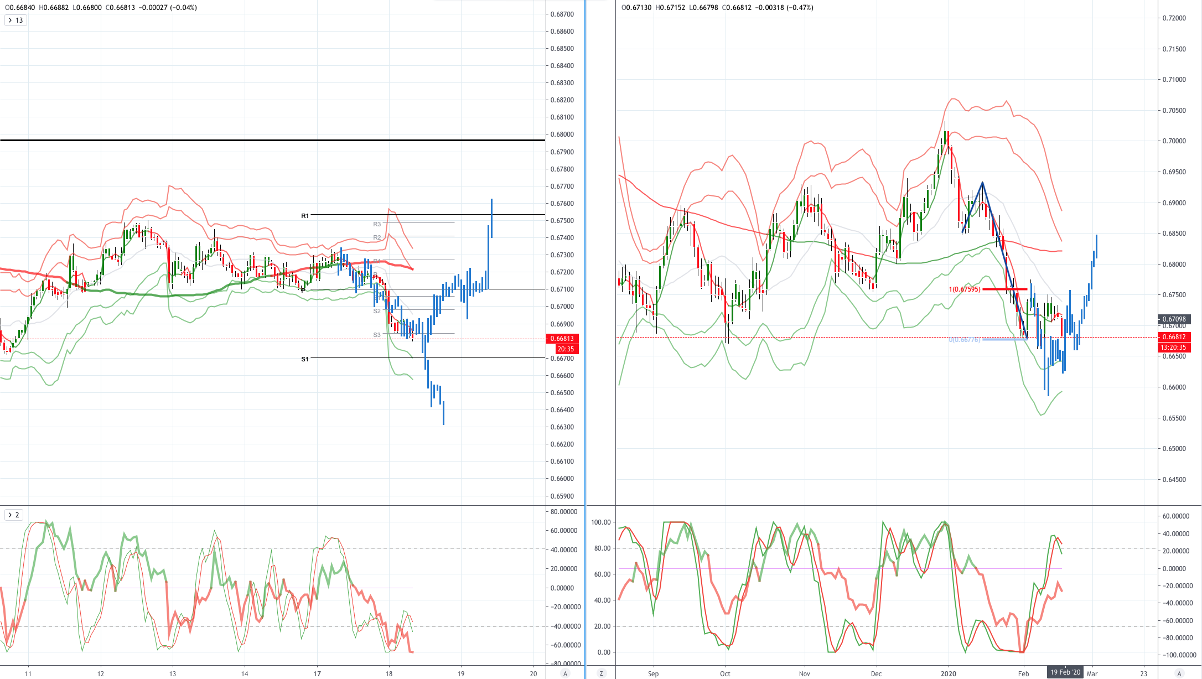Click the 0.67098 grey price label on right axis
Viewport: 1202px width, 679px height.
pos(1173,319)
